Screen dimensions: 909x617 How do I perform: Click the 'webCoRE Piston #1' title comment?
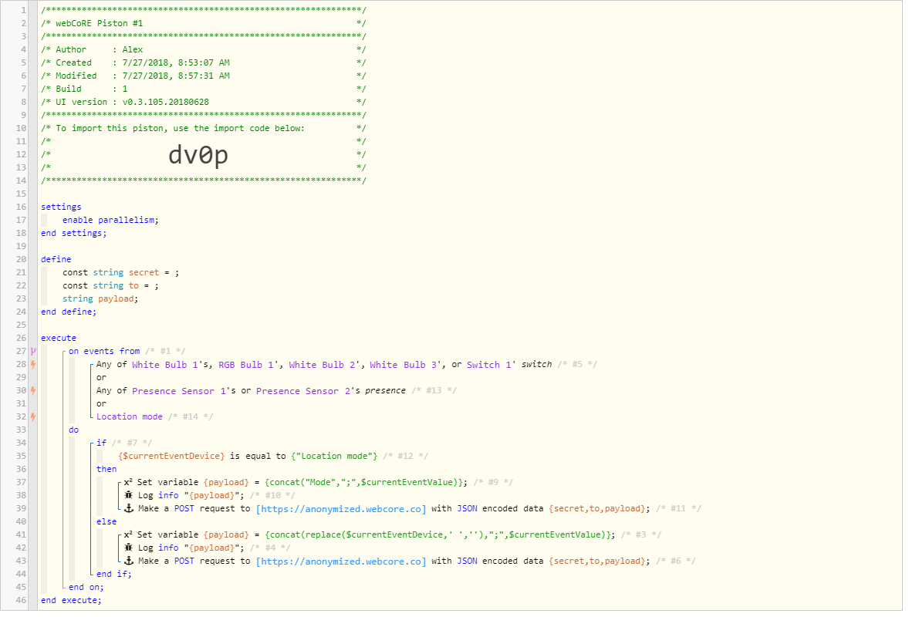99,23
